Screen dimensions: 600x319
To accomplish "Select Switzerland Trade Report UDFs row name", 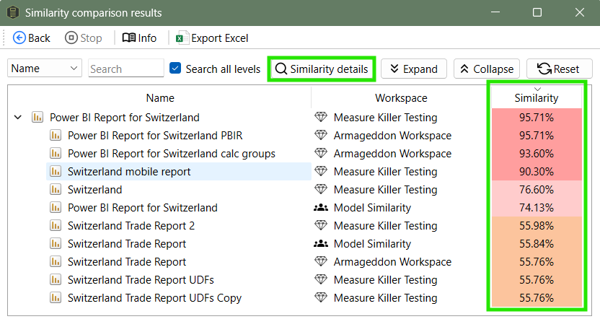I will click(141, 280).
